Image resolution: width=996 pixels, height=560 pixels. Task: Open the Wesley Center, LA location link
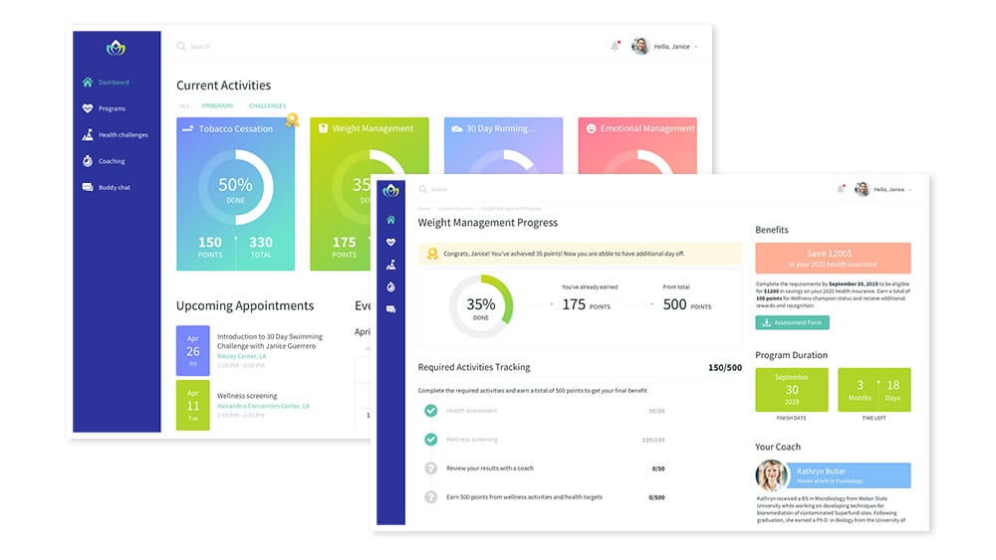point(243,355)
